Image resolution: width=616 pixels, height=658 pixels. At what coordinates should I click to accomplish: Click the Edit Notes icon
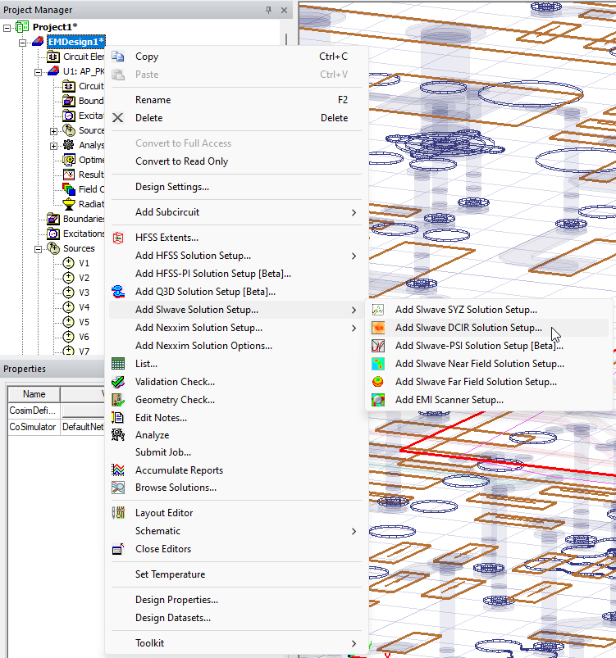tap(118, 418)
